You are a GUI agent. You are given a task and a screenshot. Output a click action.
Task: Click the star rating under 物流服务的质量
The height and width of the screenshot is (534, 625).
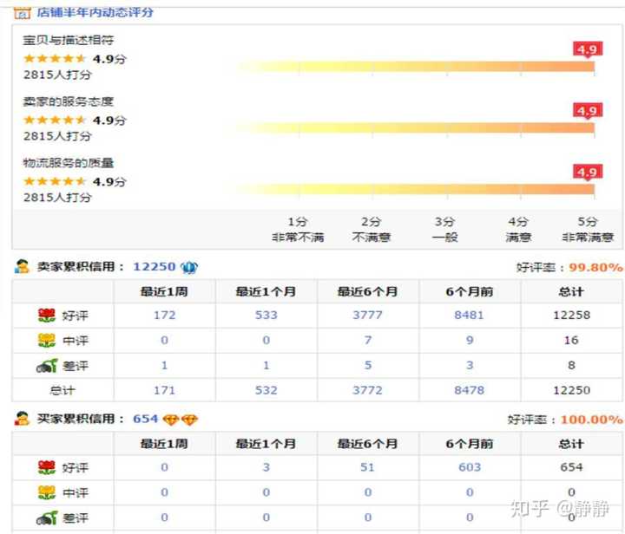(x=55, y=181)
